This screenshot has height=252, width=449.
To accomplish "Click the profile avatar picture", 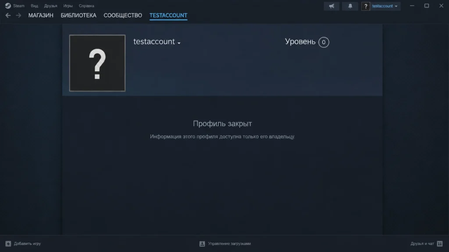I will click(97, 63).
